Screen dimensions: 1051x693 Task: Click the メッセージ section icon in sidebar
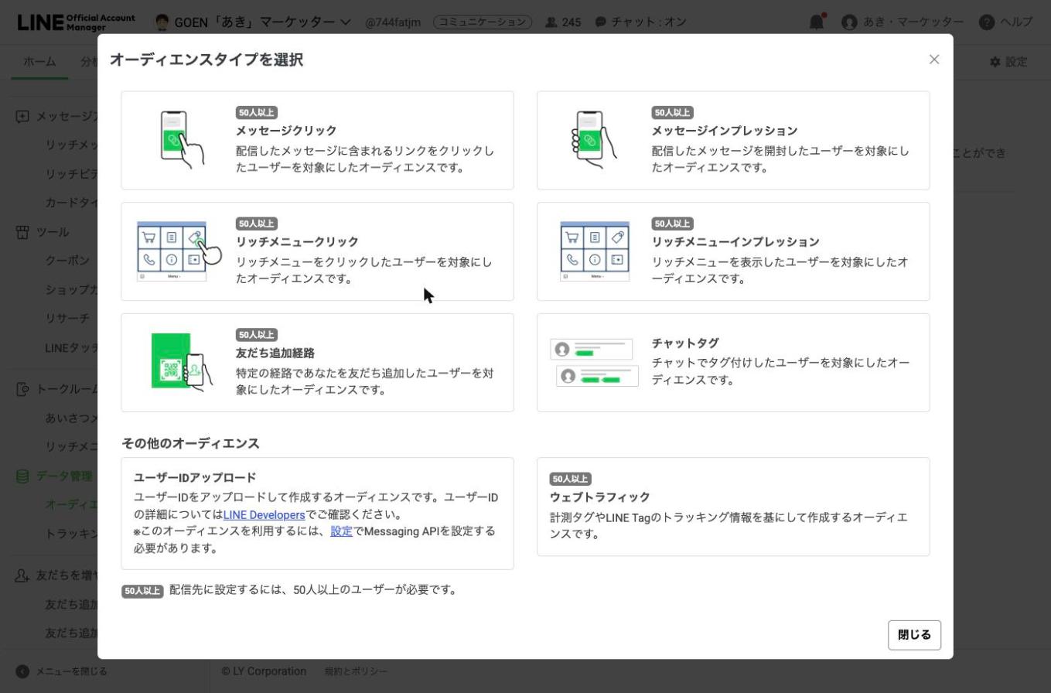(x=22, y=116)
